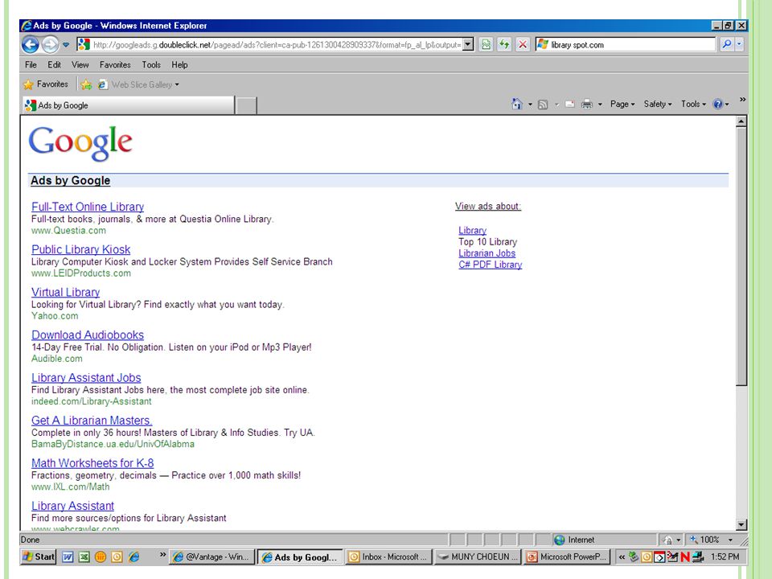
Task: Click the Add to Favorites Bar icon
Action: coord(86,84)
